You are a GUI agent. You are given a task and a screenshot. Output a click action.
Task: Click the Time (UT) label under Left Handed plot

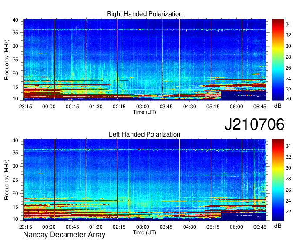pyautogui.click(x=145, y=233)
